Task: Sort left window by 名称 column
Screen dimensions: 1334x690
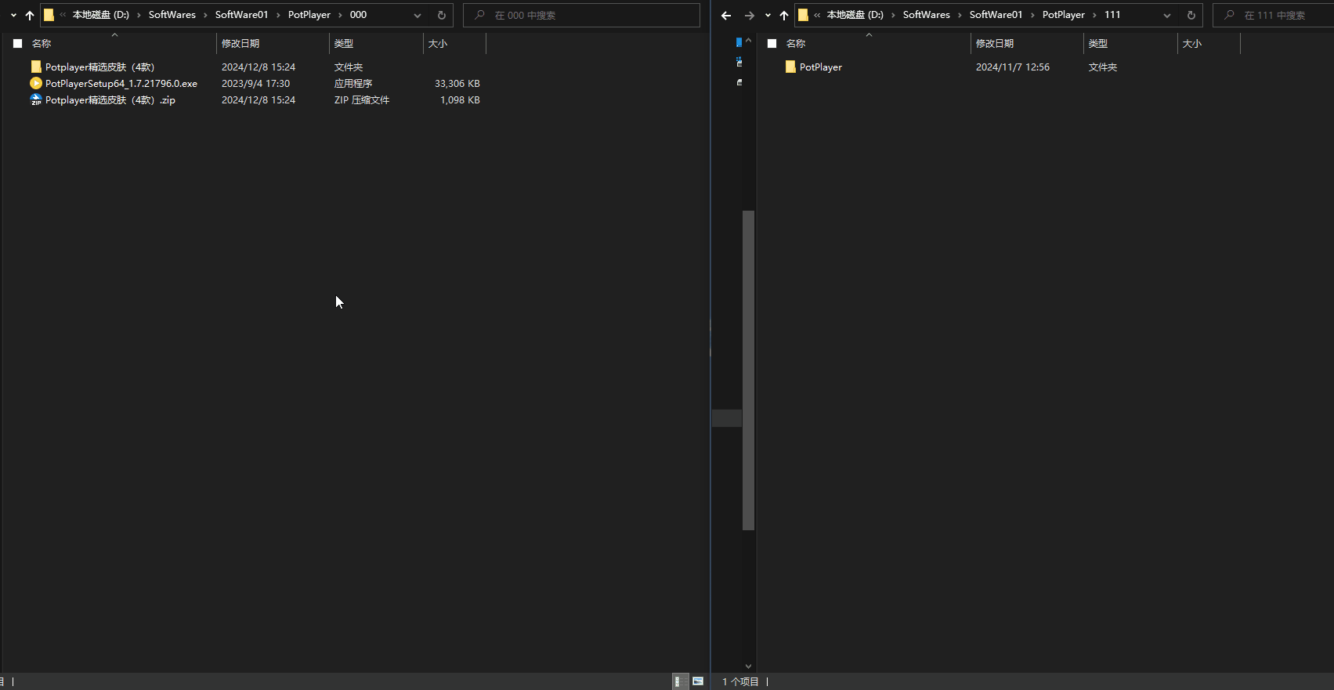Action: pos(42,44)
